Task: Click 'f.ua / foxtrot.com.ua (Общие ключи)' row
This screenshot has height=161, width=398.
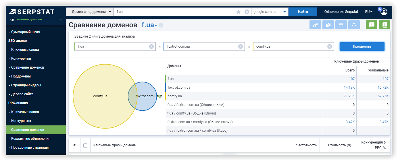Action: click(x=278, y=105)
